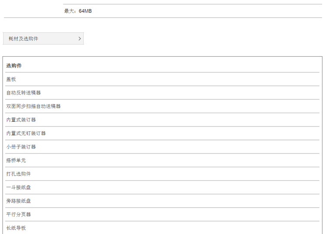Select the 搭桥单元 row

162,160
